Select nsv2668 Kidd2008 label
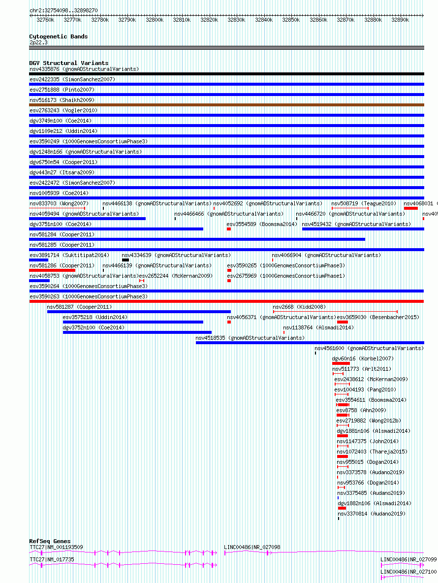This screenshot has height=583, width=438. tap(299, 307)
